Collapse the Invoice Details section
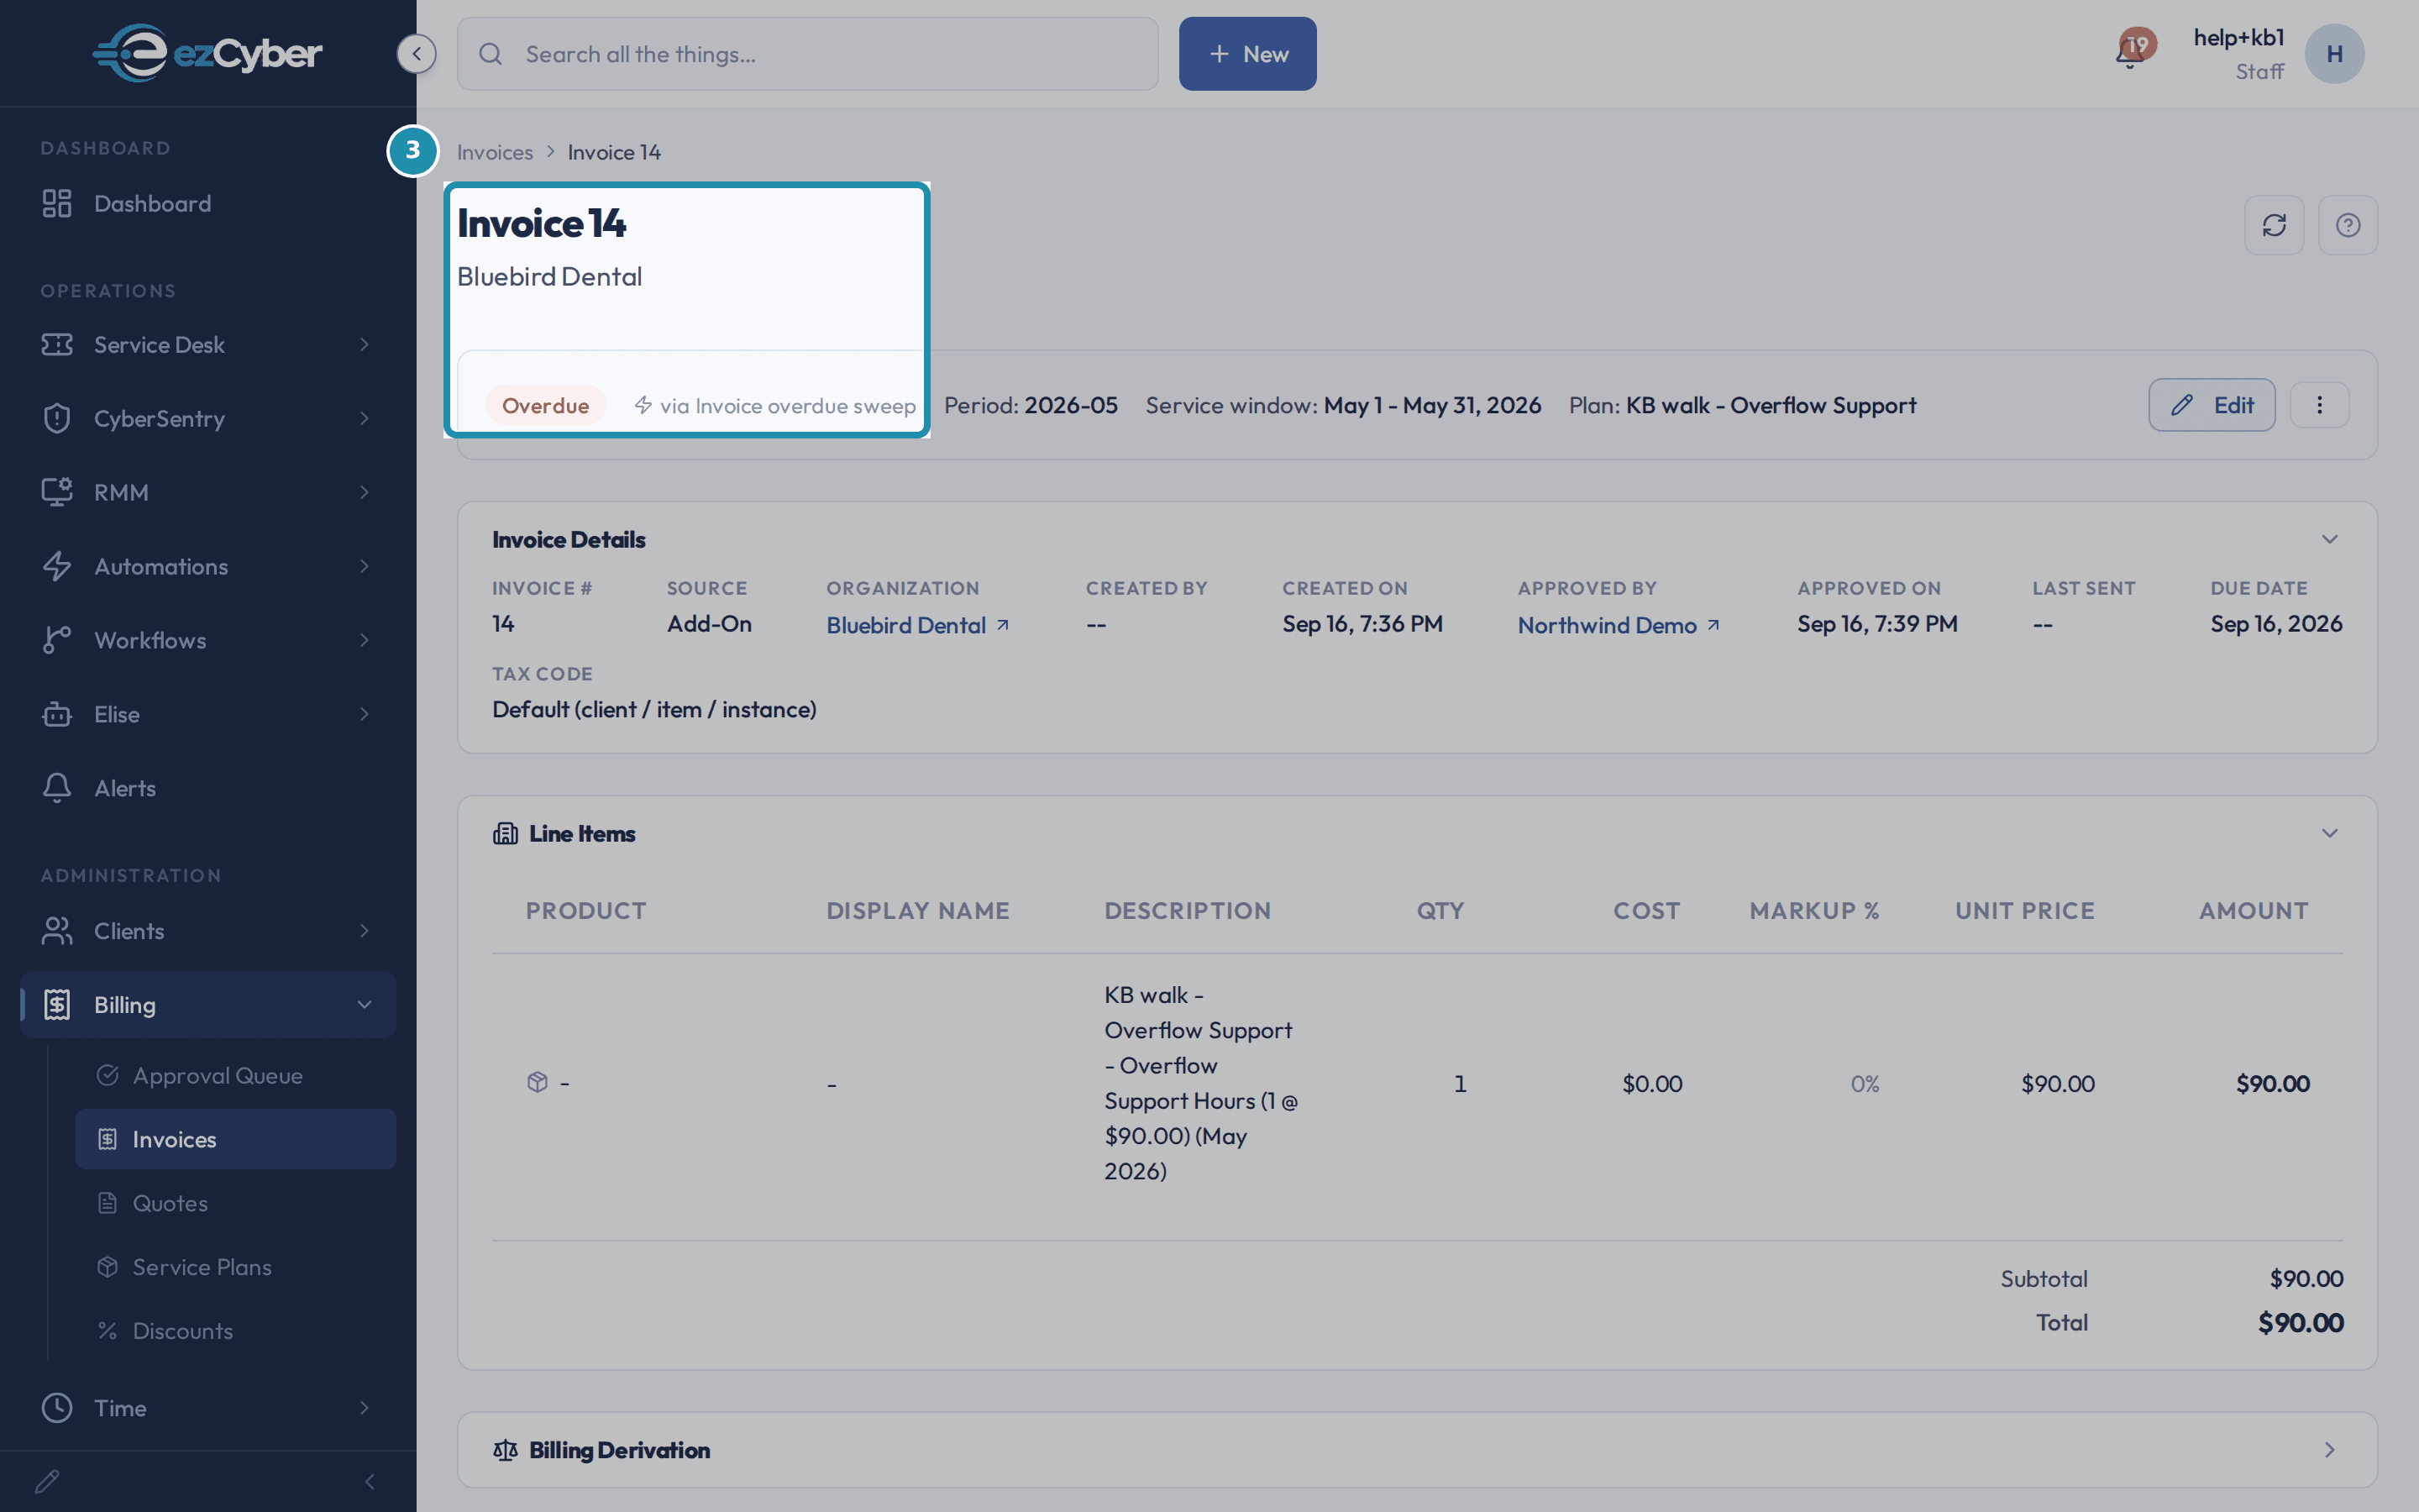 coord(2329,540)
